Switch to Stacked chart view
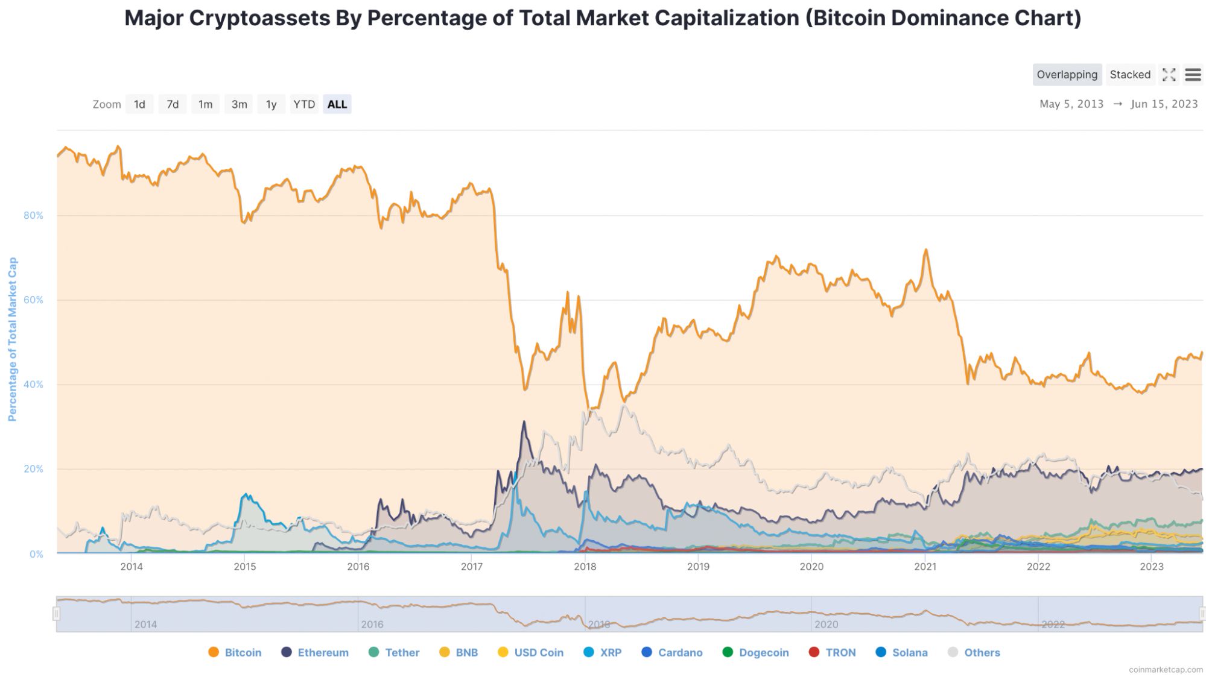Image resolution: width=1206 pixels, height=677 pixels. click(x=1130, y=75)
